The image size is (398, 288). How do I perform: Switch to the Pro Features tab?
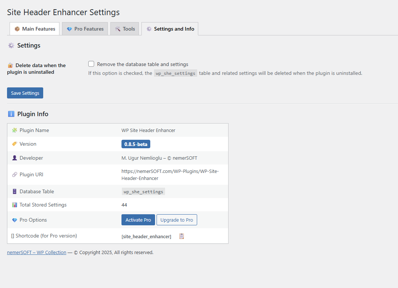coord(85,28)
